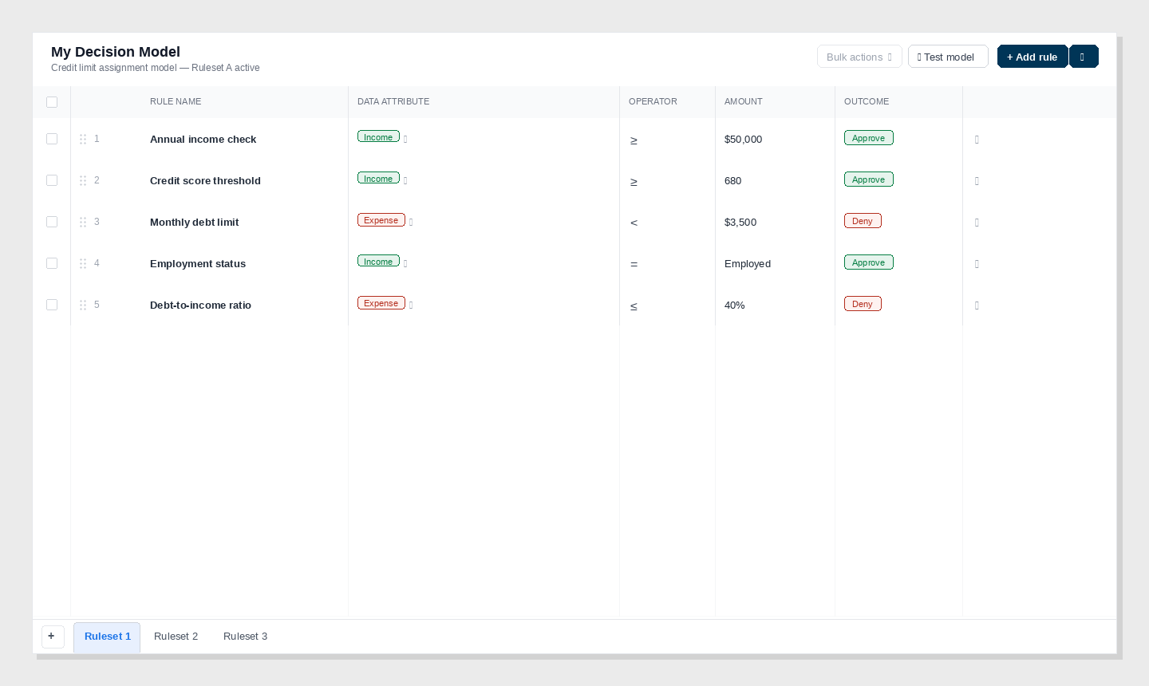The width and height of the screenshot is (1149, 686).
Task: Open the greater-than-or-equal operator dropdown on row 2
Action: tap(634, 181)
